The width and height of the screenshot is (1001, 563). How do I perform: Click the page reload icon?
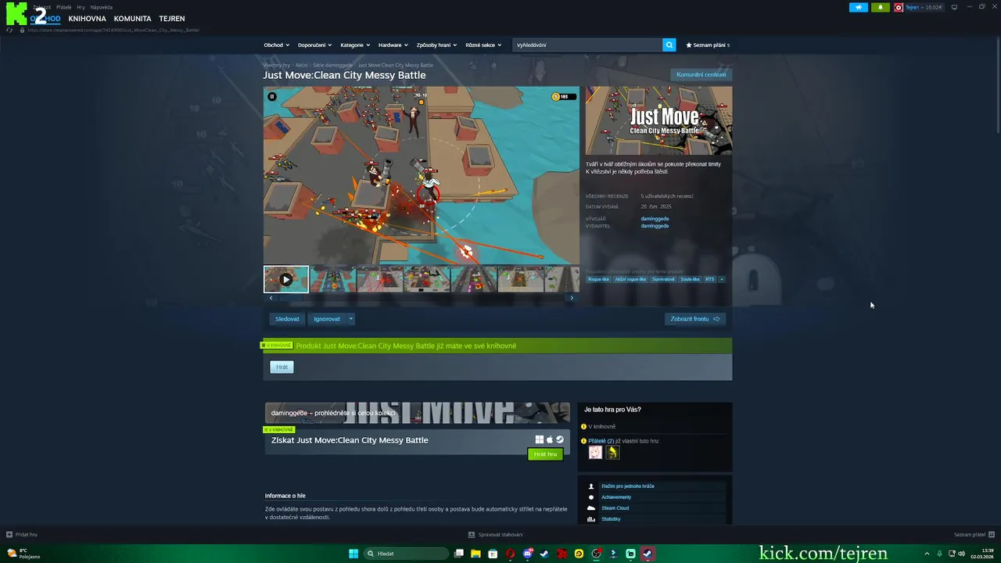point(9,30)
